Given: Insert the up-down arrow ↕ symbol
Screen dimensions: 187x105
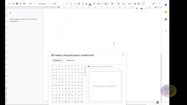Looking at the screenshot, I should [69, 66].
